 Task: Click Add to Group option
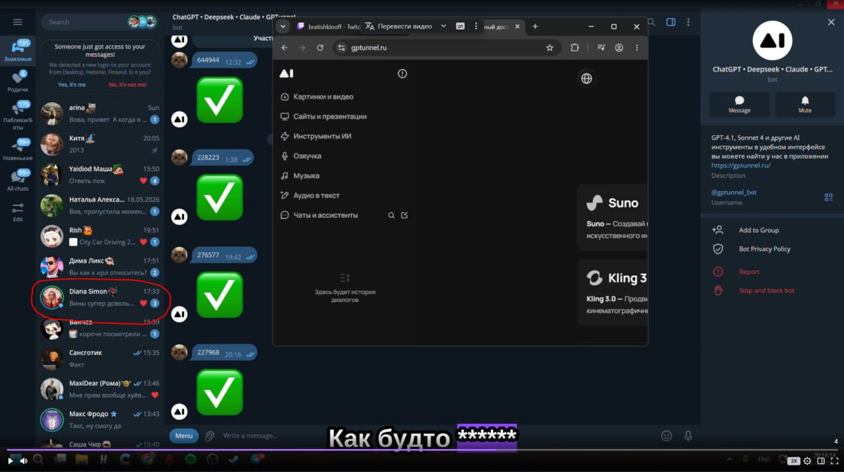tap(758, 230)
